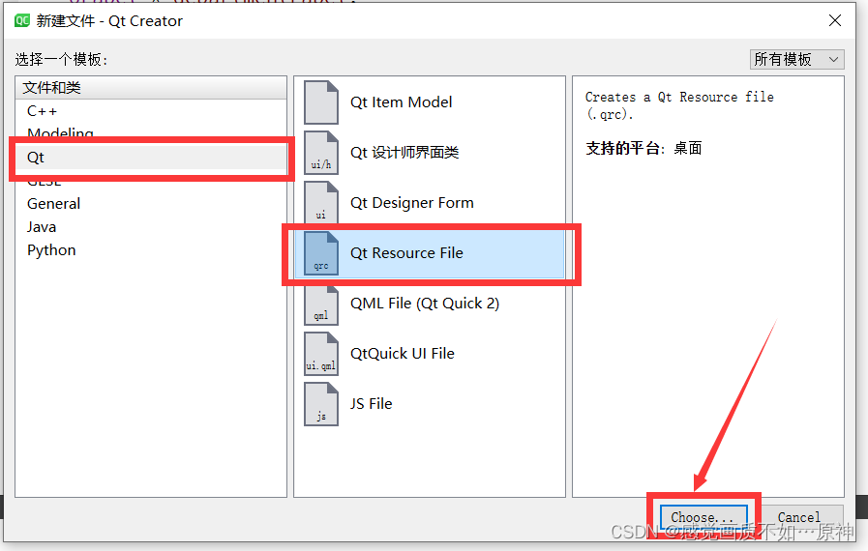Select the General category

pos(151,204)
